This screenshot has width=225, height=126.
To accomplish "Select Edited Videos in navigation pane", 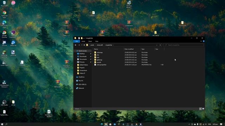I will 84,65.
